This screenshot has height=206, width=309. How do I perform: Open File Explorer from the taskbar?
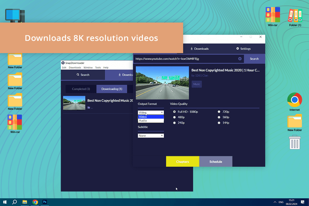pyautogui.click(x=25, y=202)
